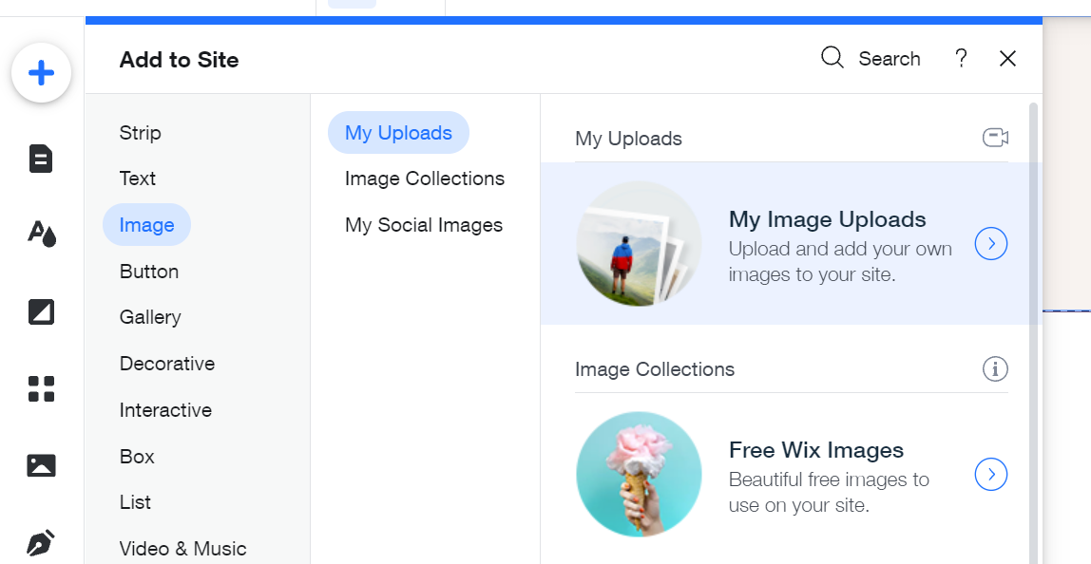Select the Button category
Image resolution: width=1091 pixels, height=564 pixels.
coord(149,272)
